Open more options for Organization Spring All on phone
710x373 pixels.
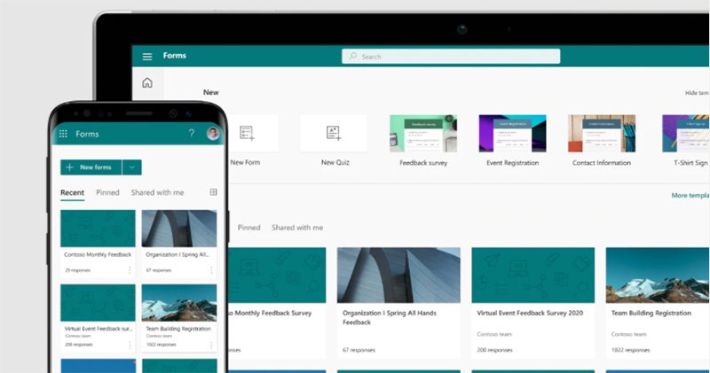(x=211, y=270)
